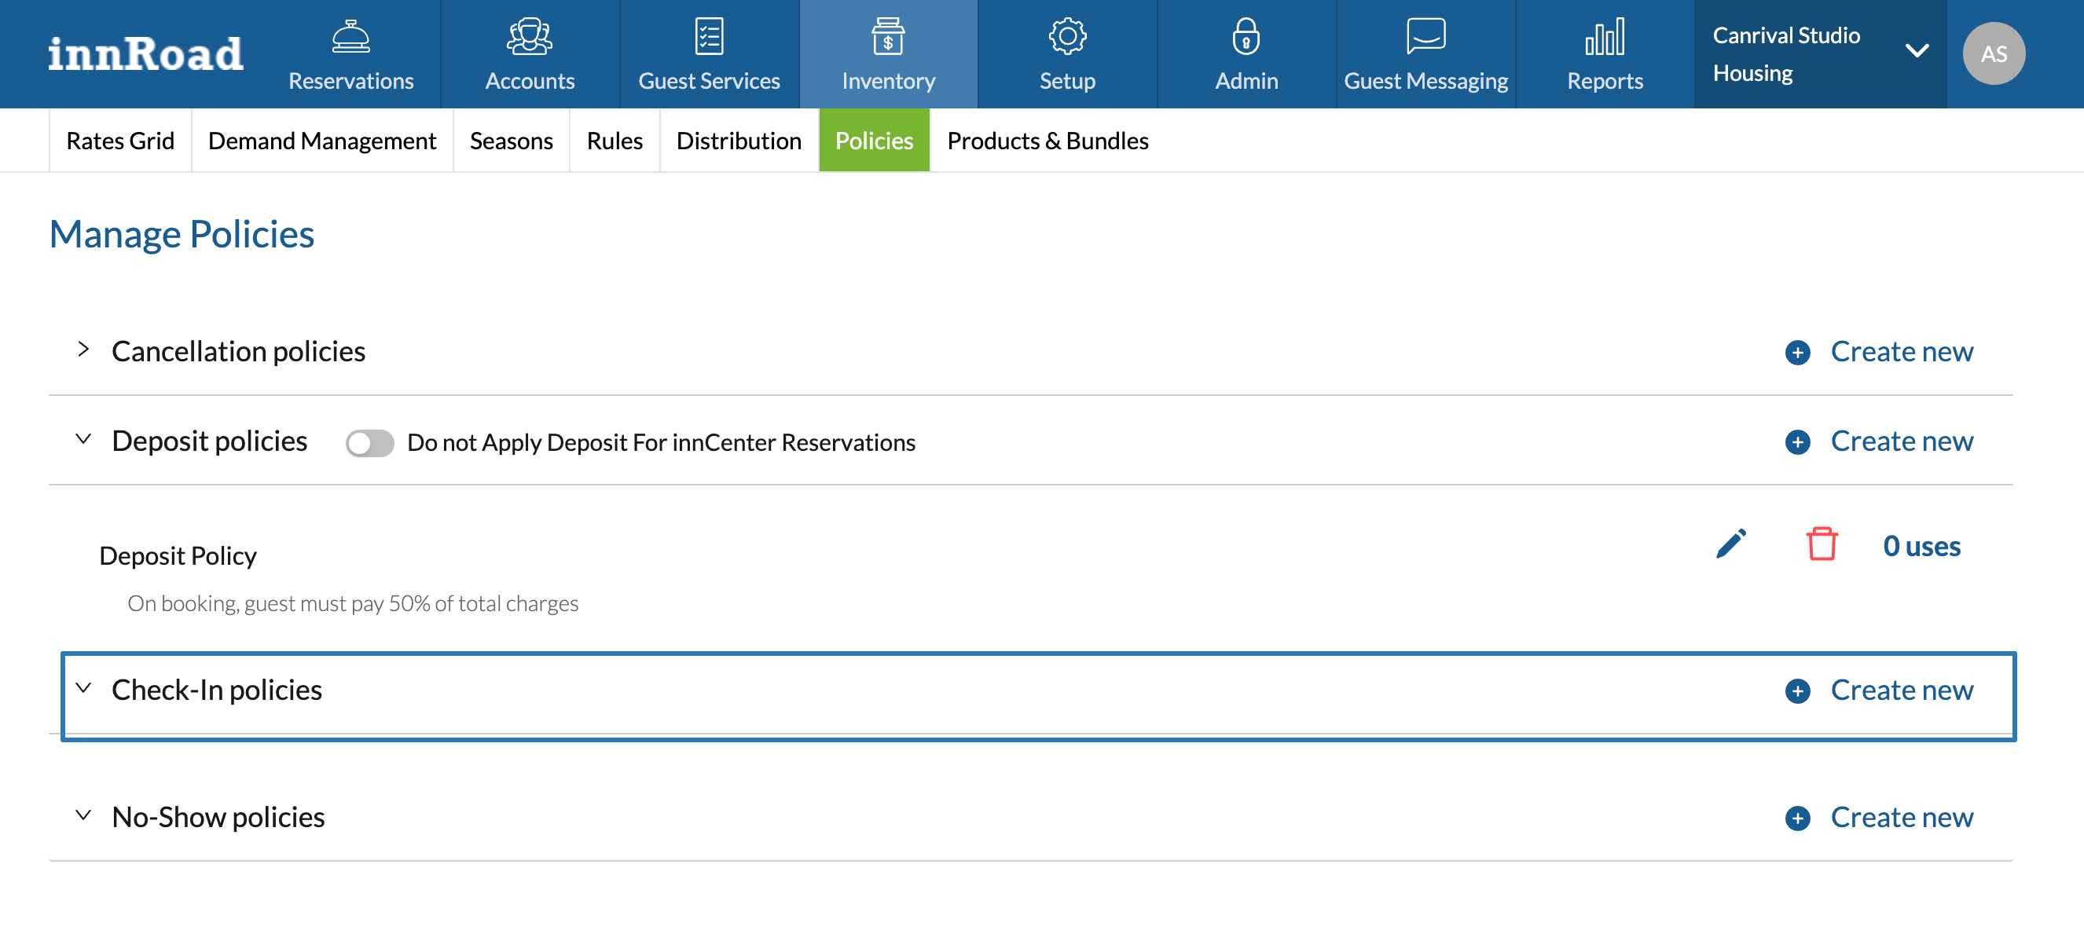Create new Check-In policy
Image resolution: width=2084 pixels, height=952 pixels.
click(x=1879, y=690)
